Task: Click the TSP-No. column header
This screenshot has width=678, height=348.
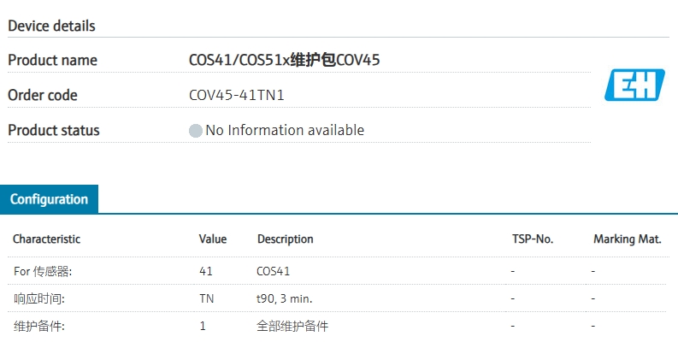Action: click(x=533, y=239)
